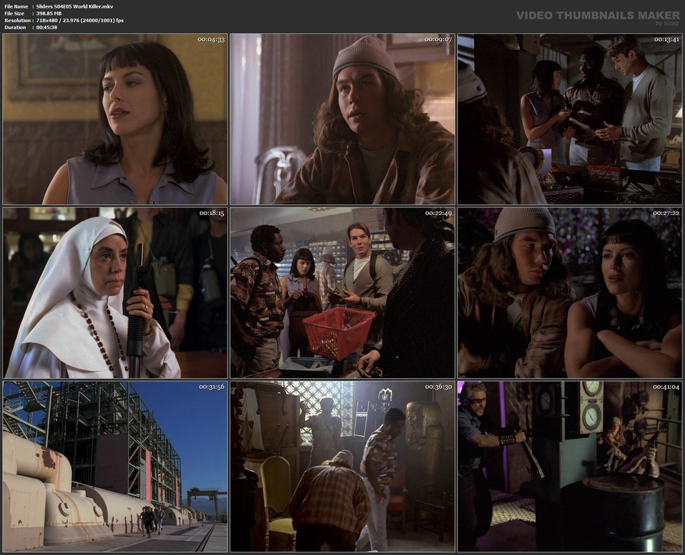Select the thumbnail stamped 00:09:07
Screen dimensions: 685x555
[x=342, y=119]
